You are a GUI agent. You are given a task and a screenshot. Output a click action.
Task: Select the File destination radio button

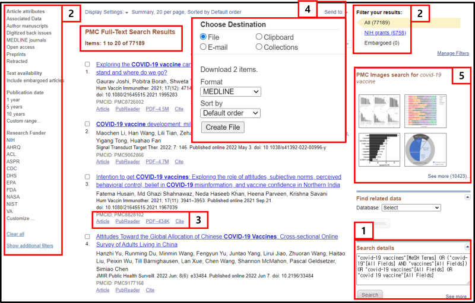pyautogui.click(x=203, y=37)
